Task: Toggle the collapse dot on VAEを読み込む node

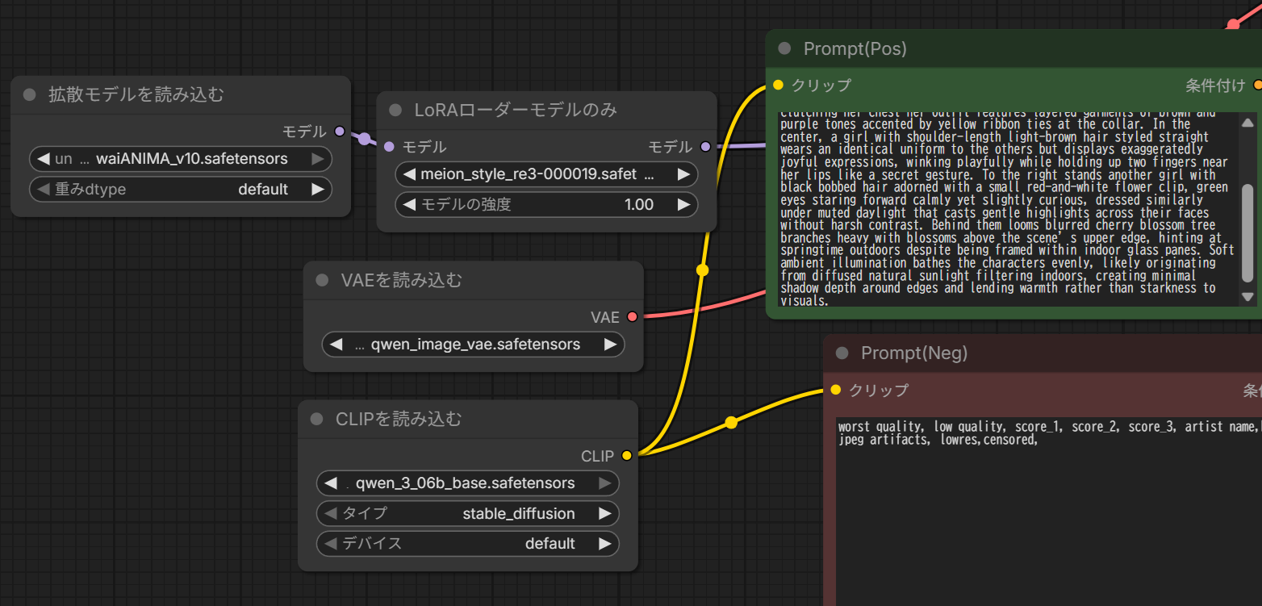Action: [x=322, y=280]
